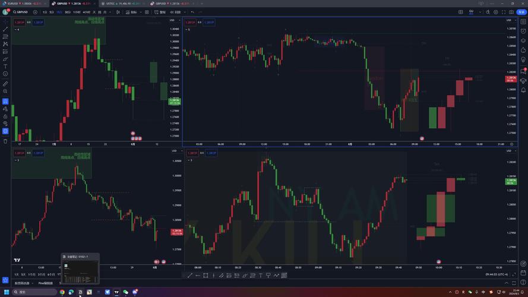Image resolution: width=528 pixels, height=297 pixels.
Task: Open the indicators menu
Action: [131, 12]
